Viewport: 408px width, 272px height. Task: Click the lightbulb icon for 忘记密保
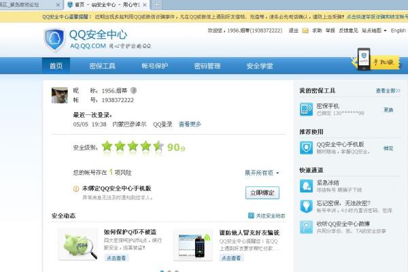[x=306, y=206]
